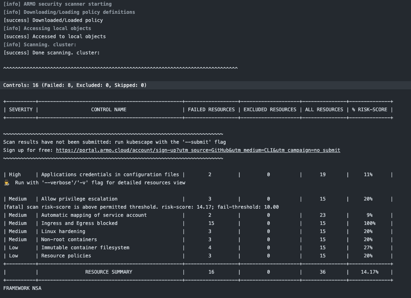Click the 36 total resources value
411x298 pixels.
pyautogui.click(x=323, y=272)
